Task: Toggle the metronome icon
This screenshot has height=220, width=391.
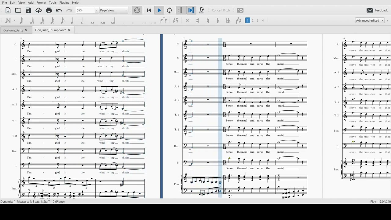Action: (x=202, y=10)
